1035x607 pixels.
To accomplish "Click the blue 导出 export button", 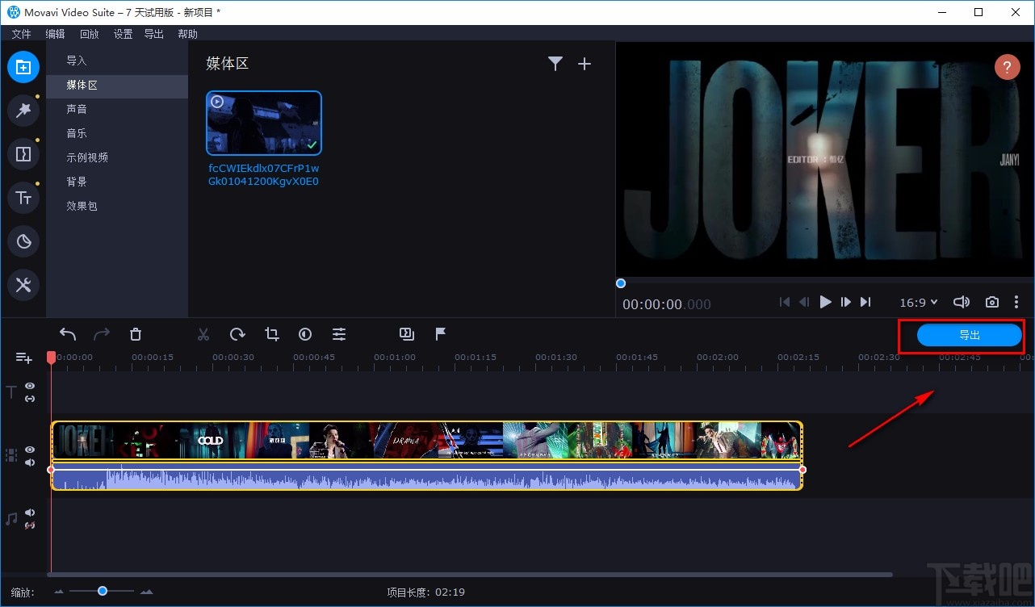I will tap(969, 336).
